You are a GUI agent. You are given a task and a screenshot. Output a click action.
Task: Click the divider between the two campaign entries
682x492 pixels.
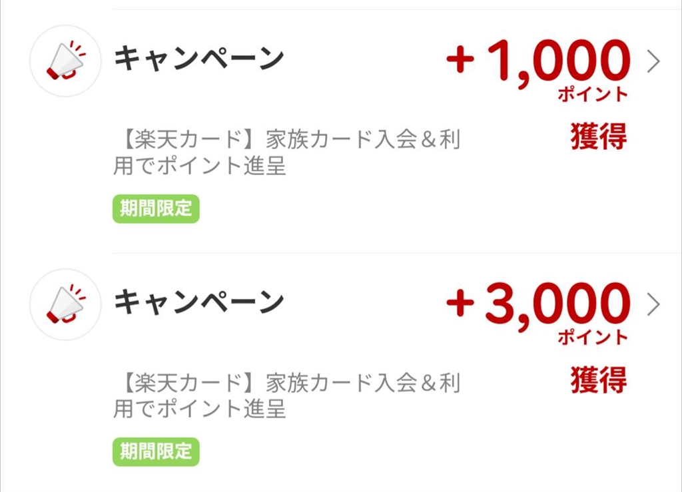pyautogui.click(x=397, y=253)
